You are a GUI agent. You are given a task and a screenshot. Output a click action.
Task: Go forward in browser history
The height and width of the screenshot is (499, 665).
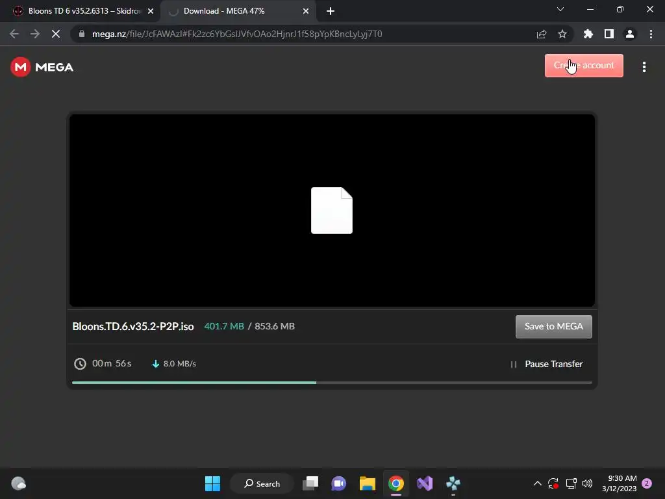pyautogui.click(x=35, y=34)
